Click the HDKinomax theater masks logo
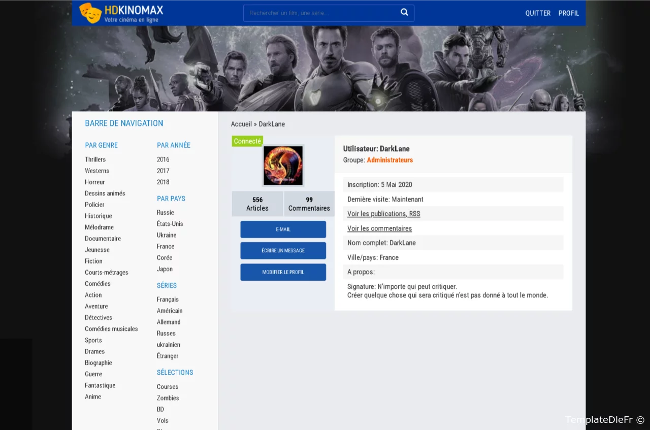 coord(91,13)
